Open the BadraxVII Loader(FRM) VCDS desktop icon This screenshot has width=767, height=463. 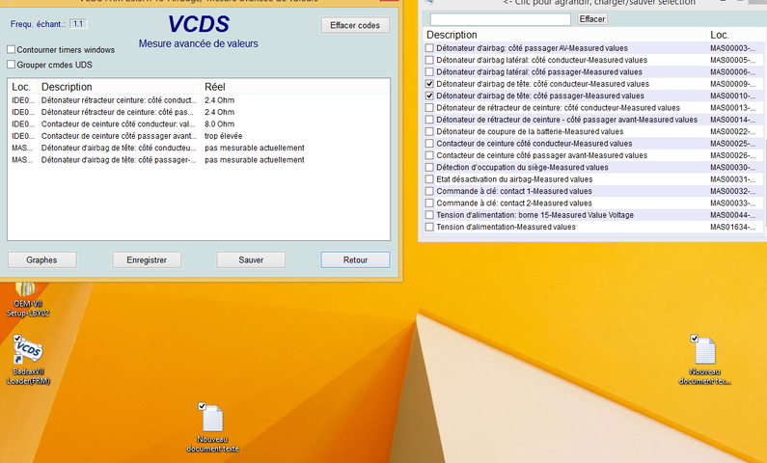click(x=28, y=361)
